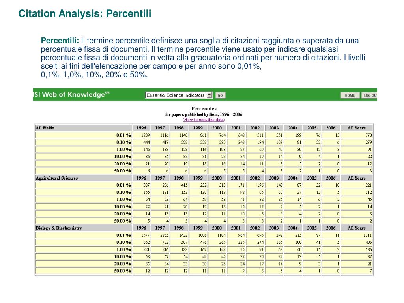404x303 pixels.
Task: Open the 'How to read this data' link
Action: 204,120
